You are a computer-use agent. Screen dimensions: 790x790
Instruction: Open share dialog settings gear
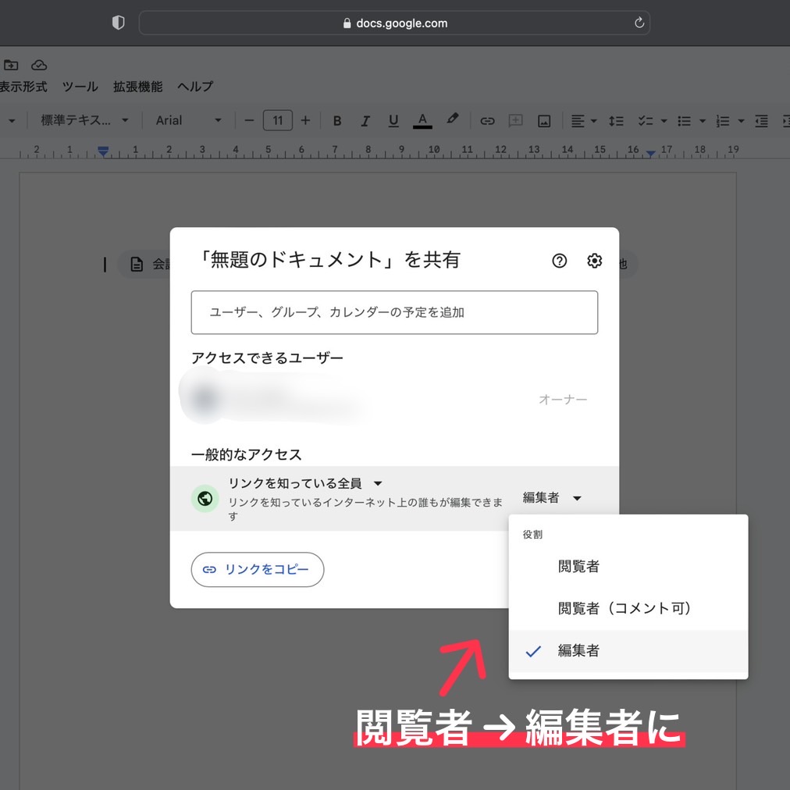coord(595,261)
